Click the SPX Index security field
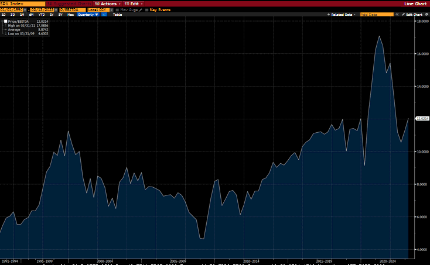The image size is (430, 265). click(x=22, y=4)
